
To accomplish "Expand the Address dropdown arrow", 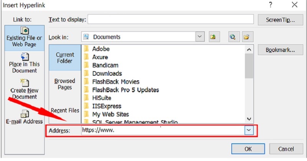I will coord(249,130).
